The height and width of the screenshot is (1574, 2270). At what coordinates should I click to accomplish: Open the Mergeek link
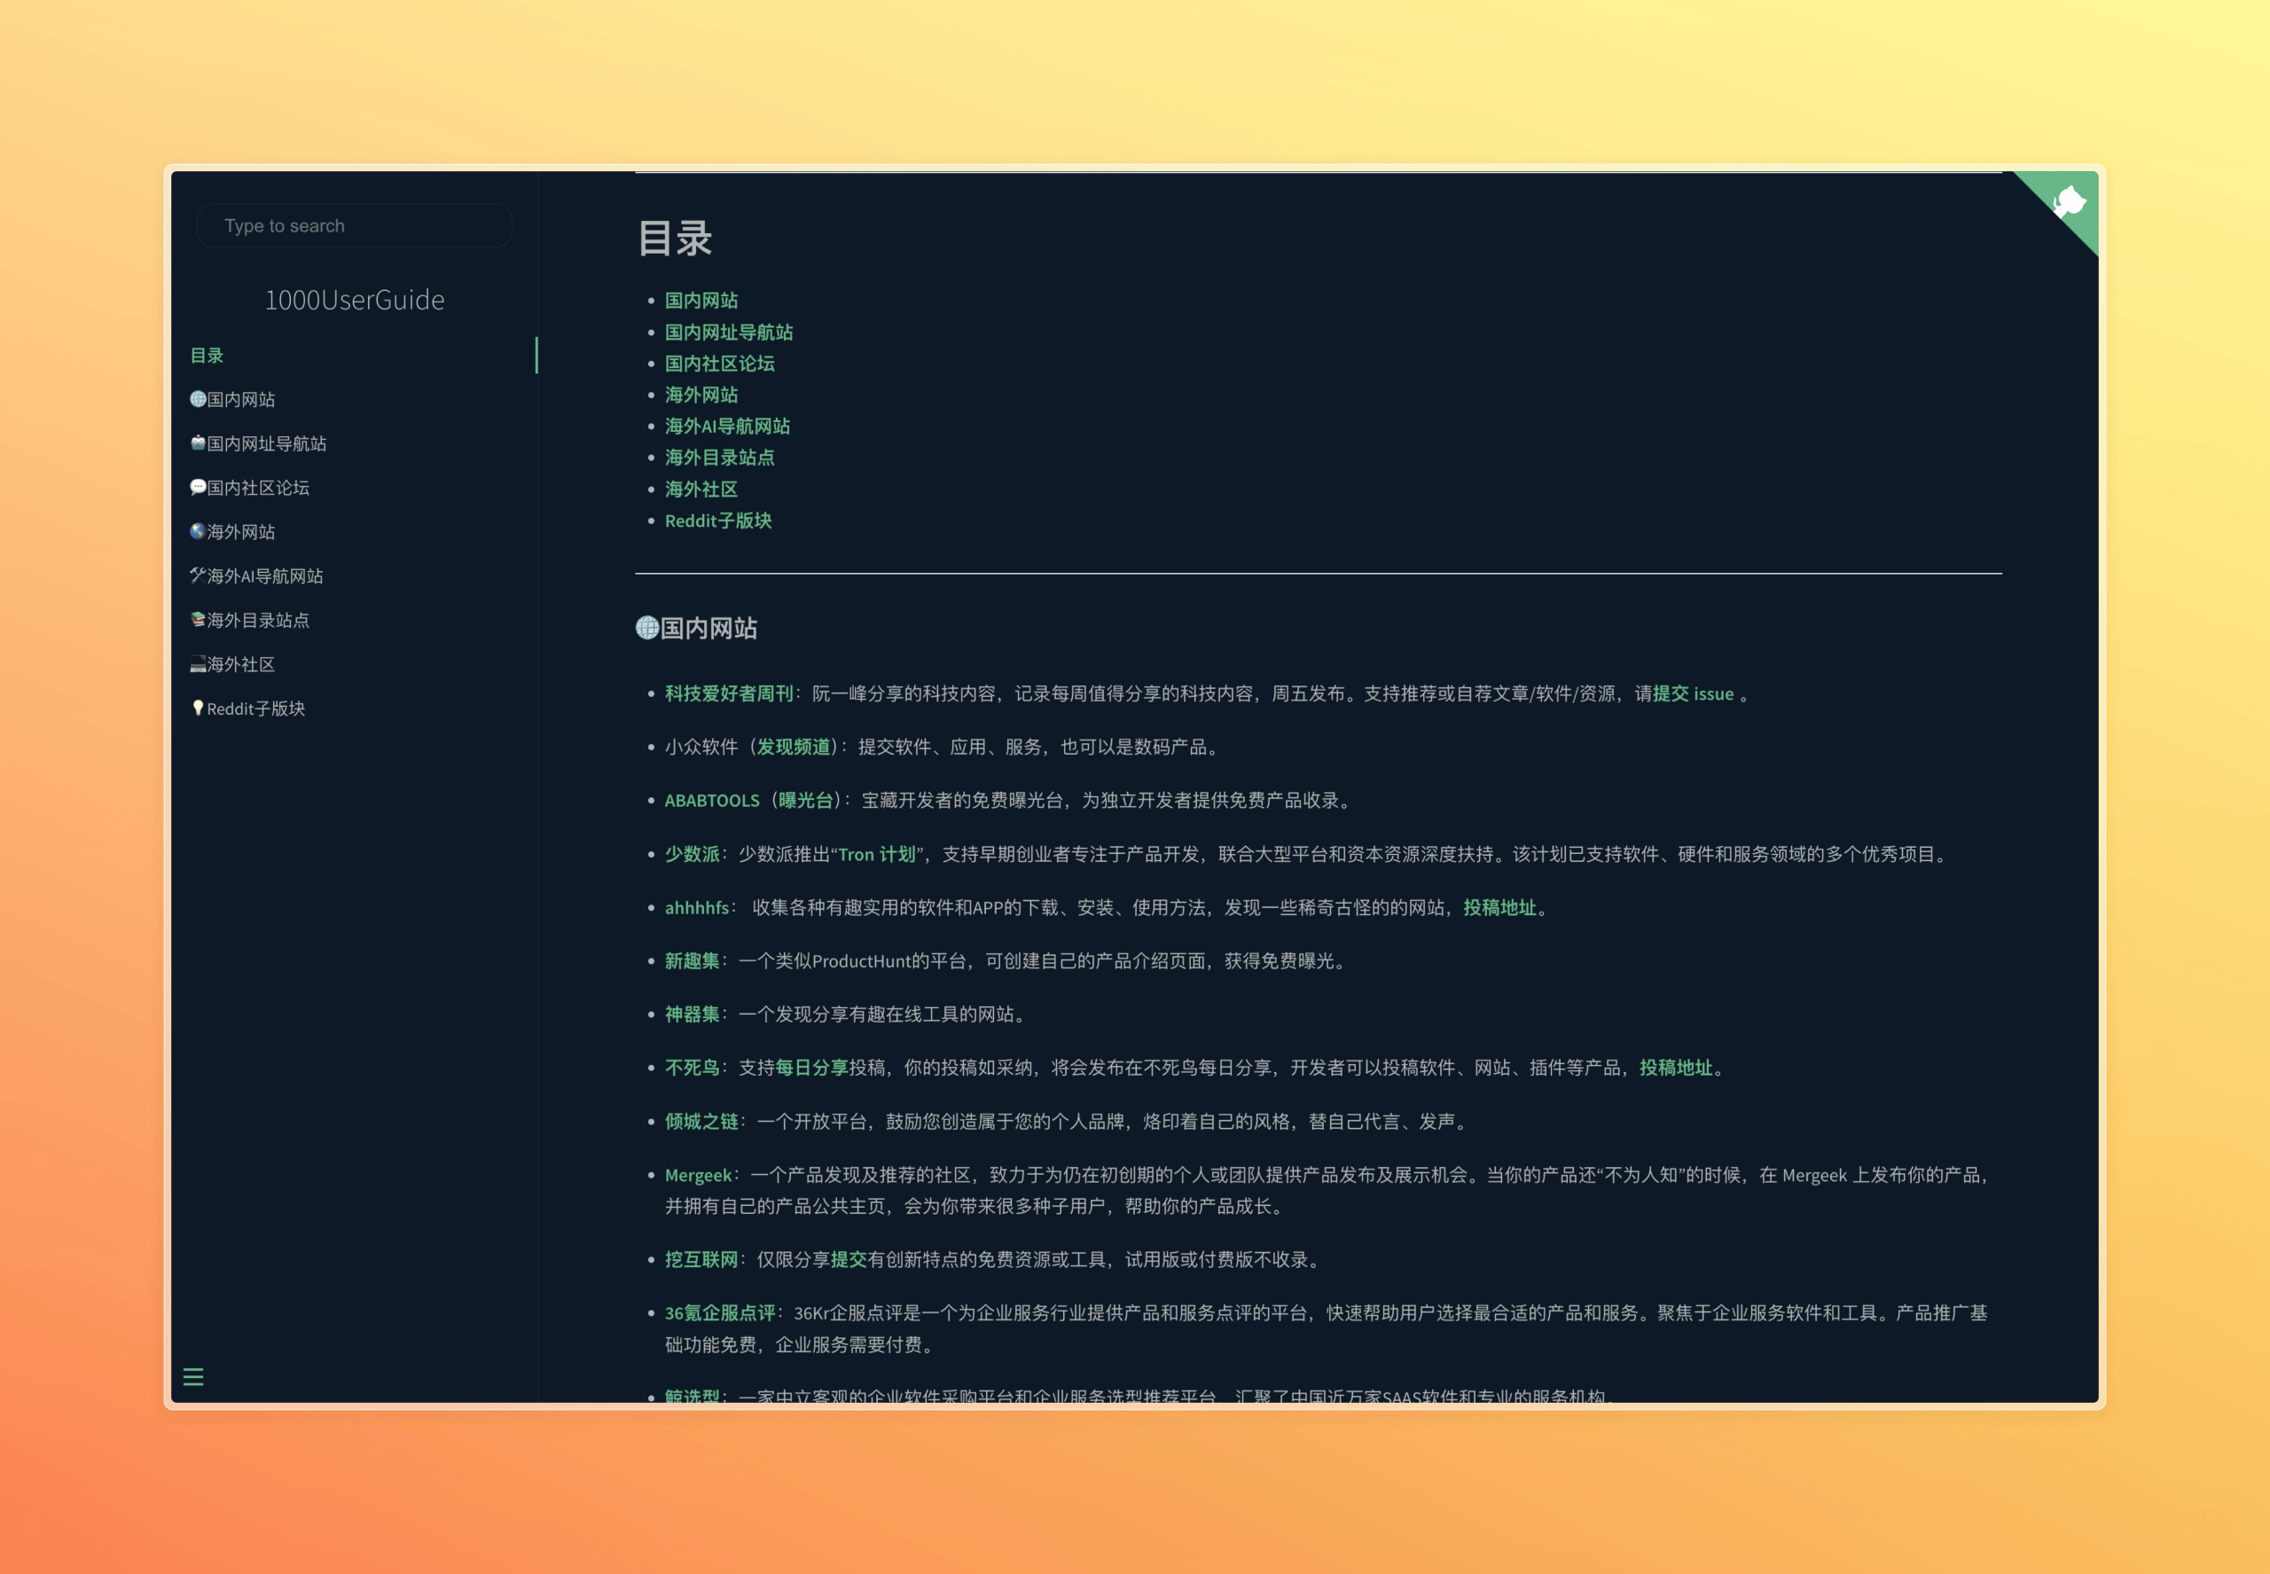tap(698, 1175)
